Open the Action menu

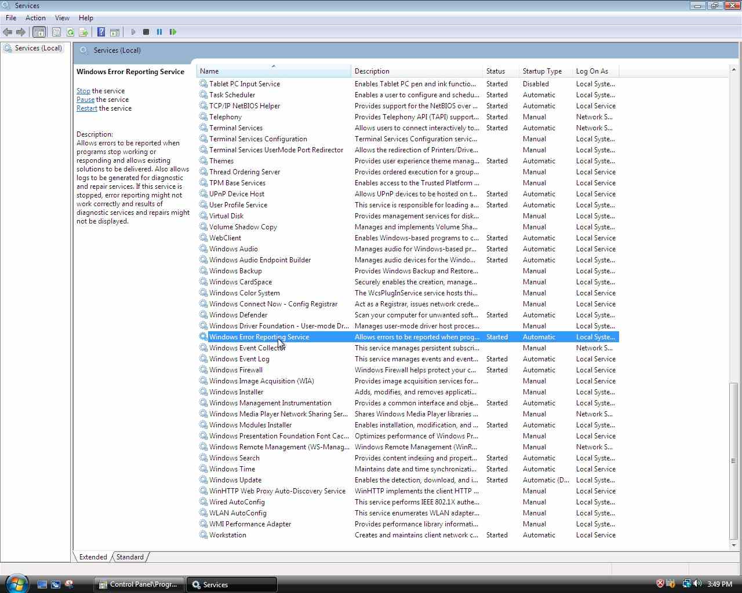(35, 18)
